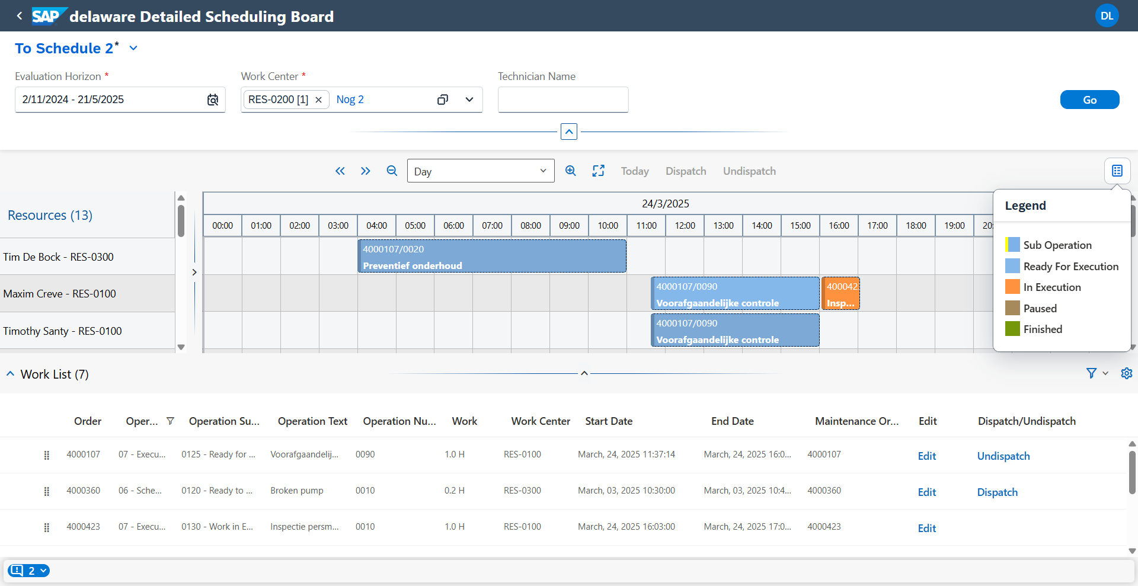Remove the RES-0200 work center token

[x=319, y=100]
